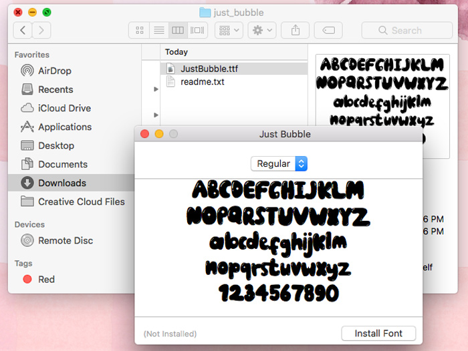468x351 pixels.
Task: Go back with the Finder back arrow
Action: click(x=23, y=30)
